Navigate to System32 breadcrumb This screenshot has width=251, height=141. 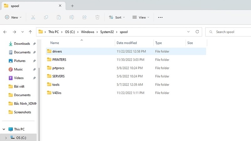(107, 32)
